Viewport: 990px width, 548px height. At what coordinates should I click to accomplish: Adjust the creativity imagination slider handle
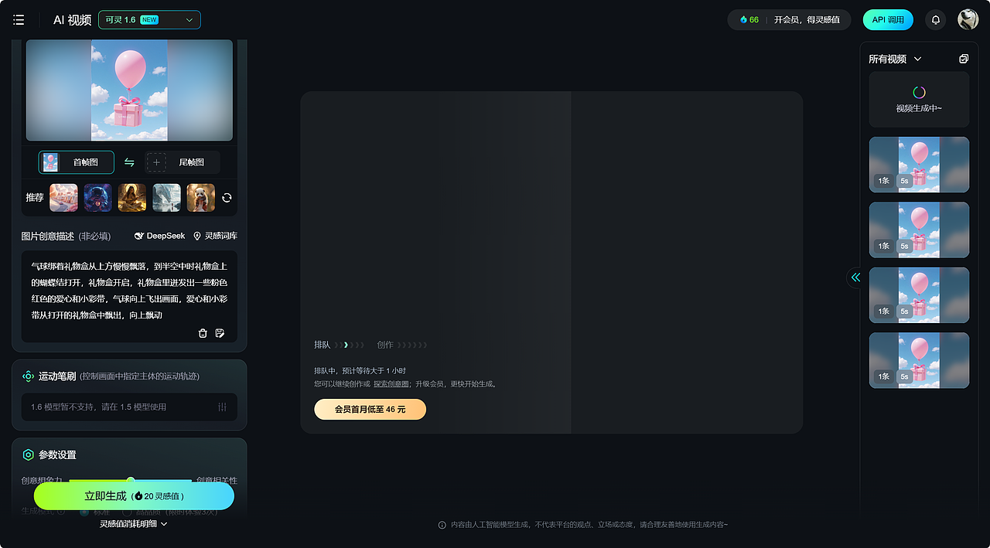coord(131,480)
